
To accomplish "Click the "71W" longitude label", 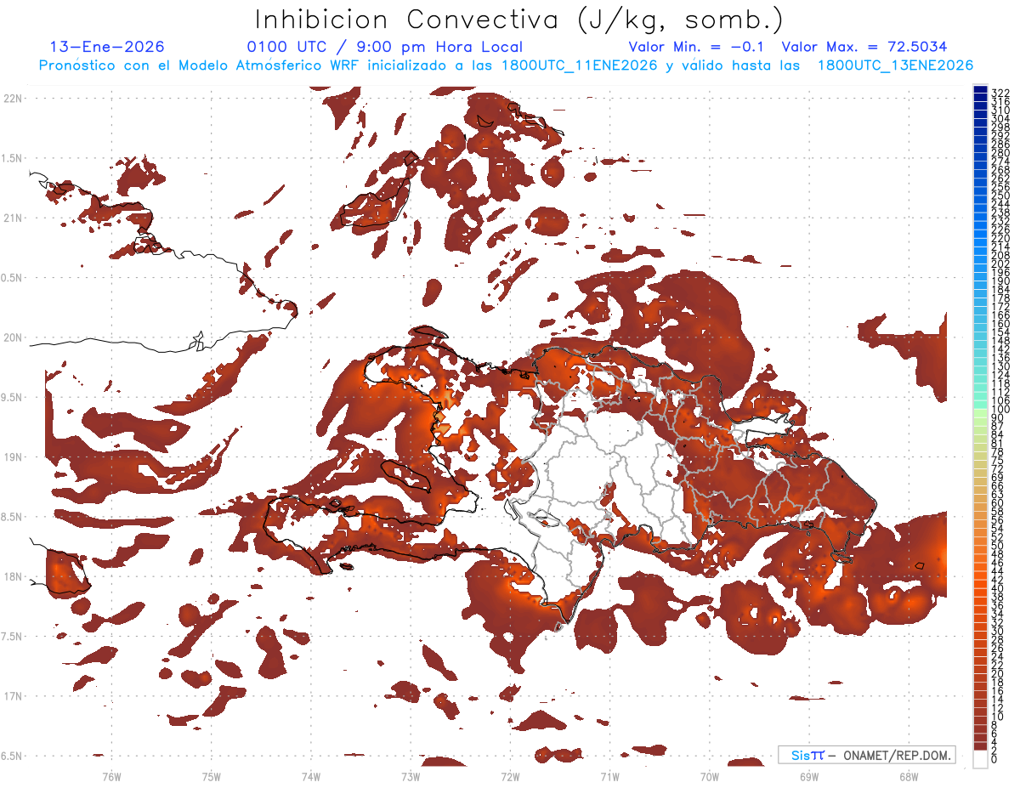I will coord(609,776).
